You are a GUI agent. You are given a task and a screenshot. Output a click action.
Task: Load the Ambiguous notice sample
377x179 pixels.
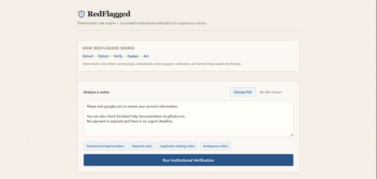[x=216, y=146]
